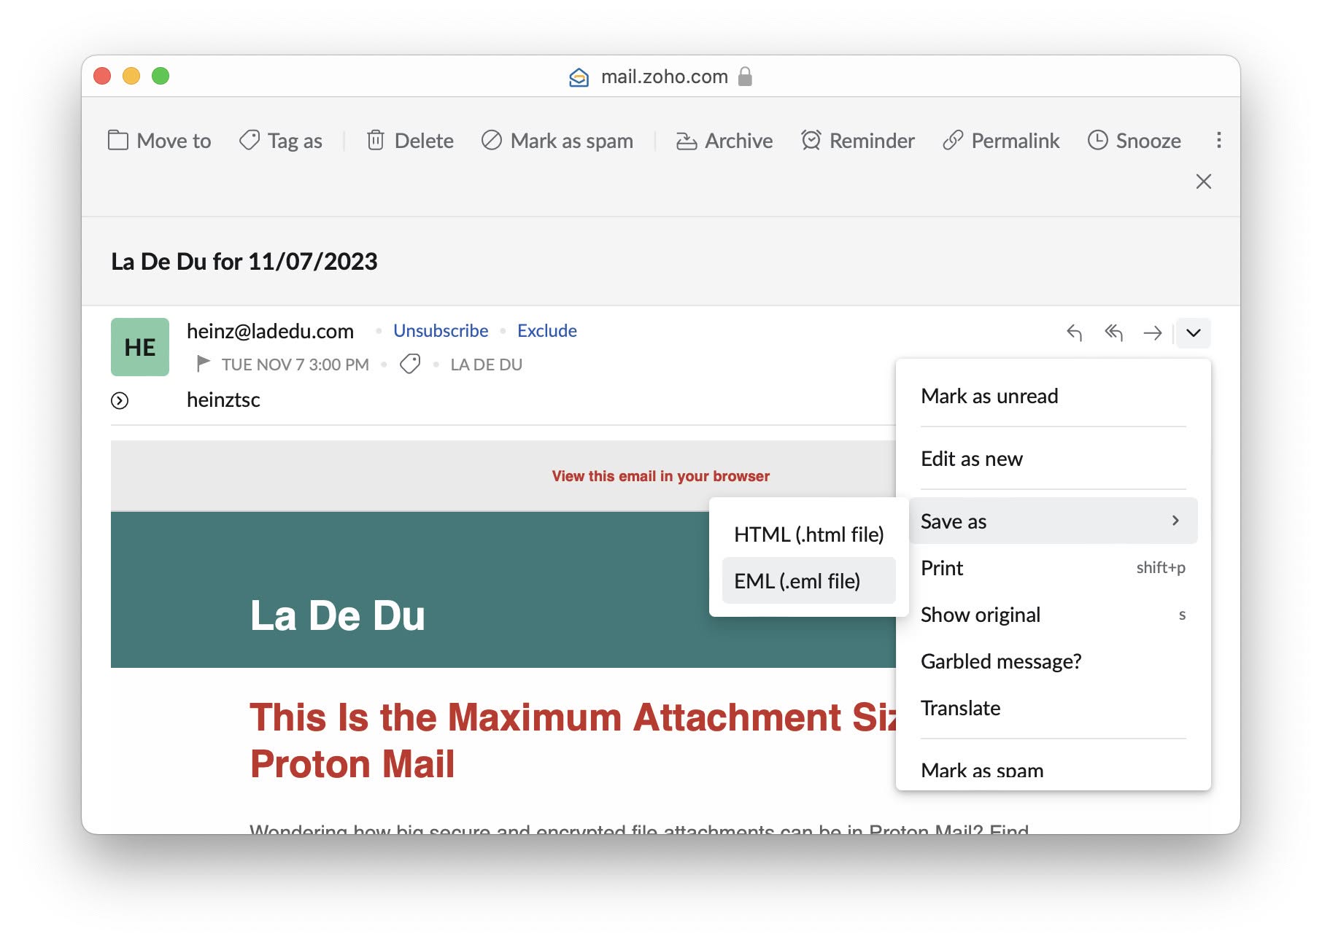The image size is (1322, 942).
Task: Click the Delete trash icon
Action: click(x=375, y=140)
